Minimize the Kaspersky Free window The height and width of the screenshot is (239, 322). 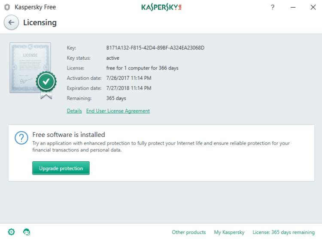click(x=293, y=7)
